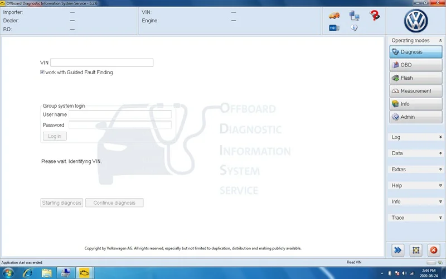Click the network signal tray icon

coord(411,273)
